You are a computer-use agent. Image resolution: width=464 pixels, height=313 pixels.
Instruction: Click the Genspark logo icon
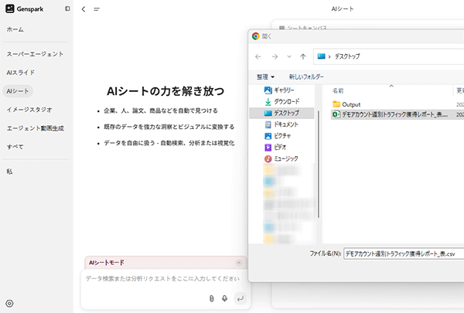10,9
